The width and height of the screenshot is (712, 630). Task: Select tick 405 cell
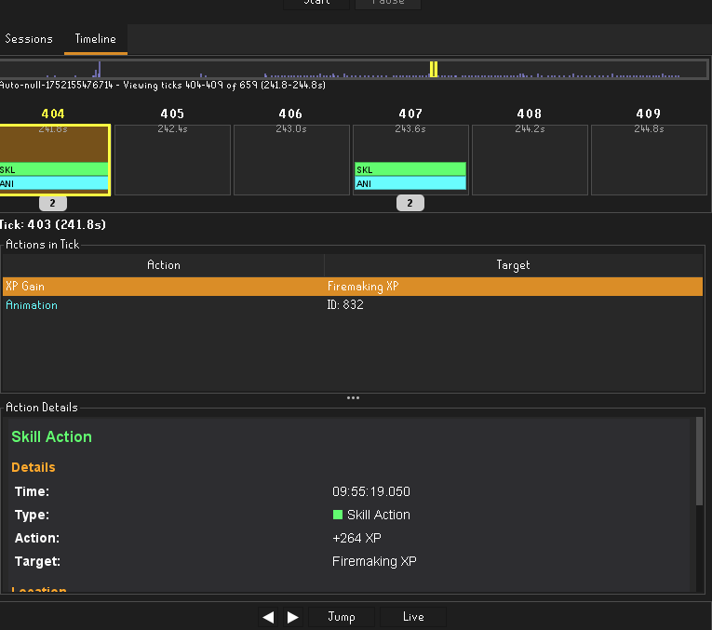[172, 160]
